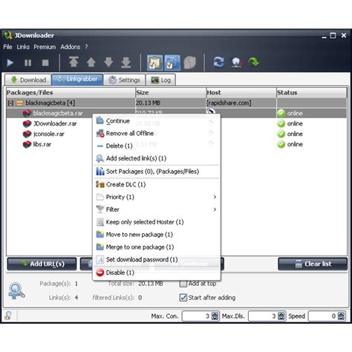
Task: Open the Addons menu
Action: (x=71, y=47)
